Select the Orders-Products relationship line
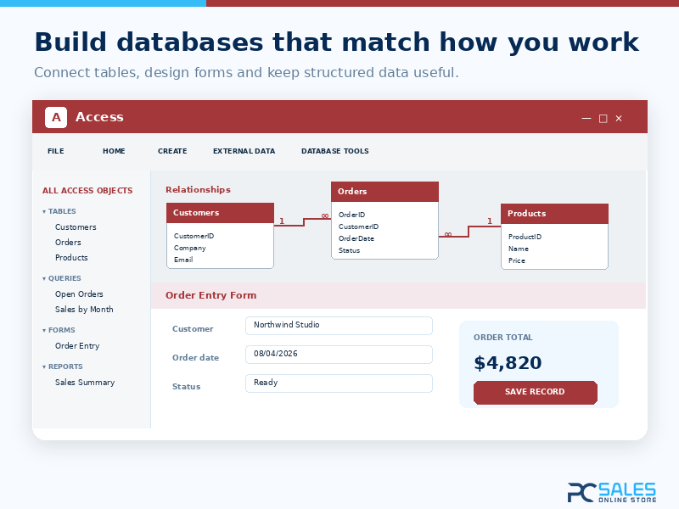Screen dimensions: 679x509 click(x=469, y=231)
